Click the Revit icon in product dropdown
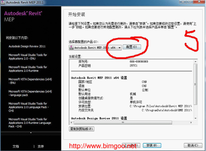This screenshot has height=151, width=206. pyautogui.click(x=71, y=47)
